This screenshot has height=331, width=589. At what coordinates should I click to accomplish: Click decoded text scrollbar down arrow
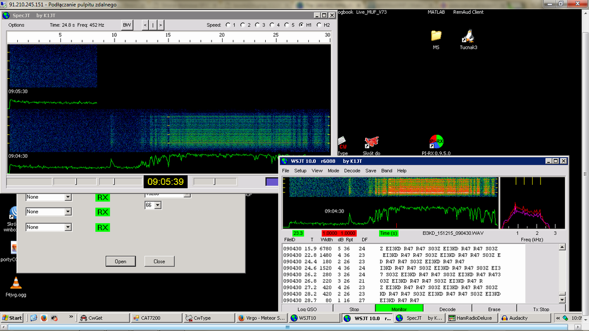tap(562, 300)
